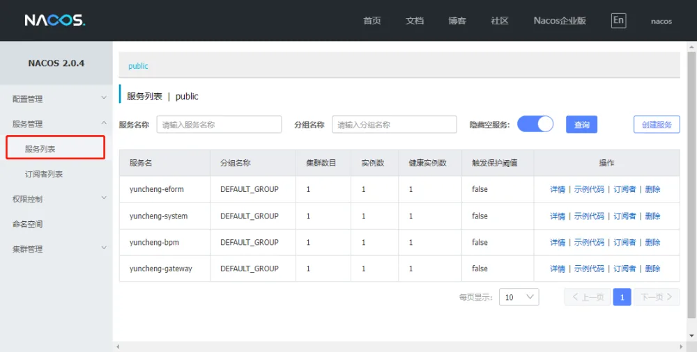Click 删除 for yuncheng-gateway

[x=652, y=269]
